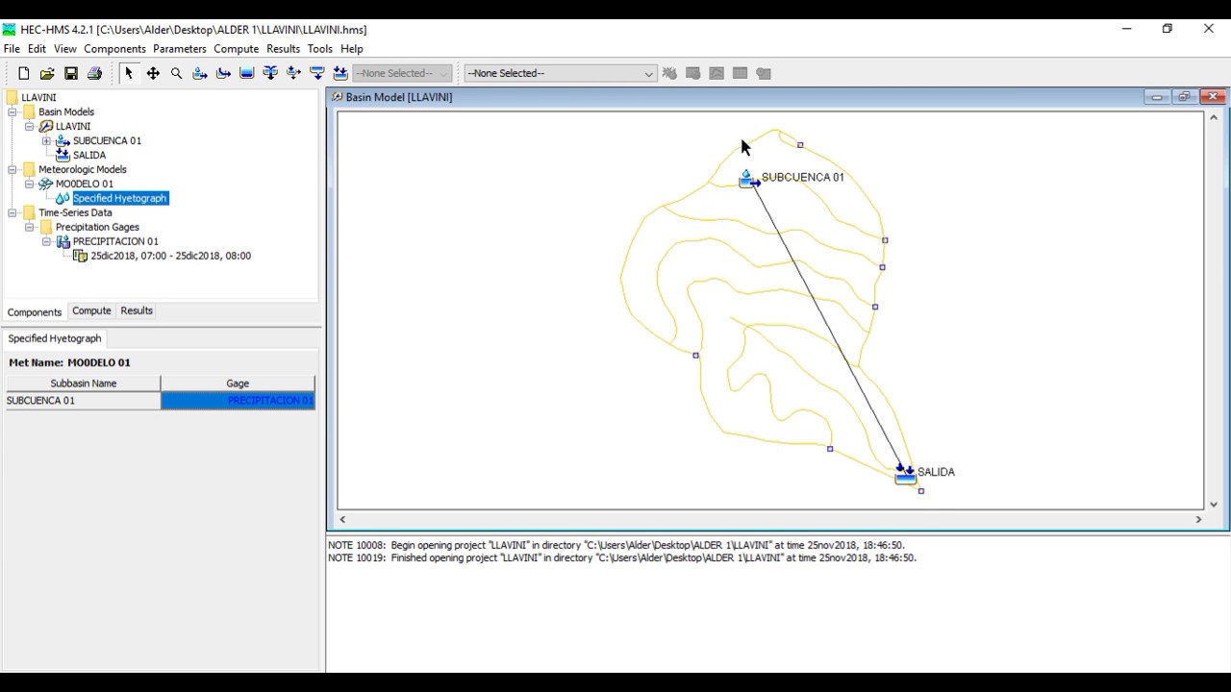Select SALIDA in the component tree

pyautogui.click(x=89, y=155)
